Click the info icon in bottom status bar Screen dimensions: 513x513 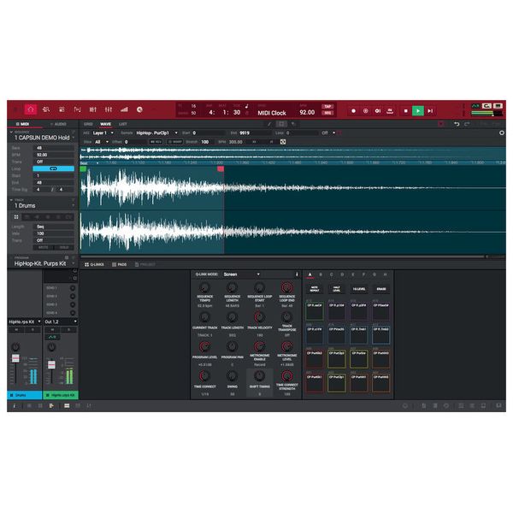[x=14, y=405]
